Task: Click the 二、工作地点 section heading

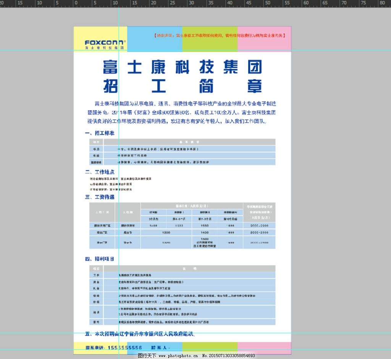Action: tap(100, 172)
